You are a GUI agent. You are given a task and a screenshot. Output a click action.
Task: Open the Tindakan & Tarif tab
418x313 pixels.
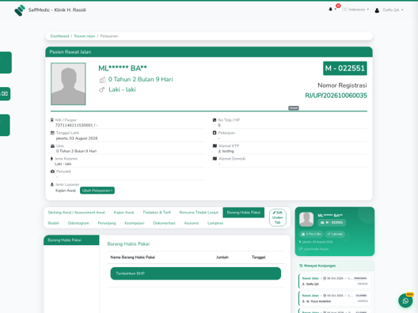pyautogui.click(x=157, y=213)
